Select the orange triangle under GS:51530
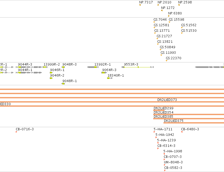224x172 pixels. pyautogui.click(x=182, y=33)
